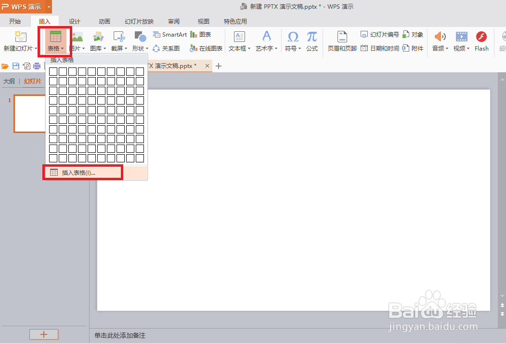
Task: Click the Symbol (符号) omega icon
Action: coord(293,37)
